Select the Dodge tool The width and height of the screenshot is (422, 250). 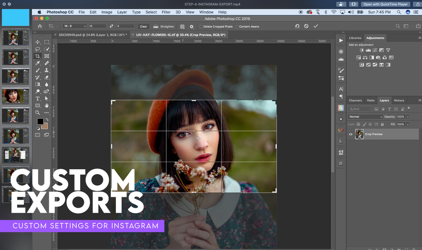pyautogui.click(x=38, y=91)
